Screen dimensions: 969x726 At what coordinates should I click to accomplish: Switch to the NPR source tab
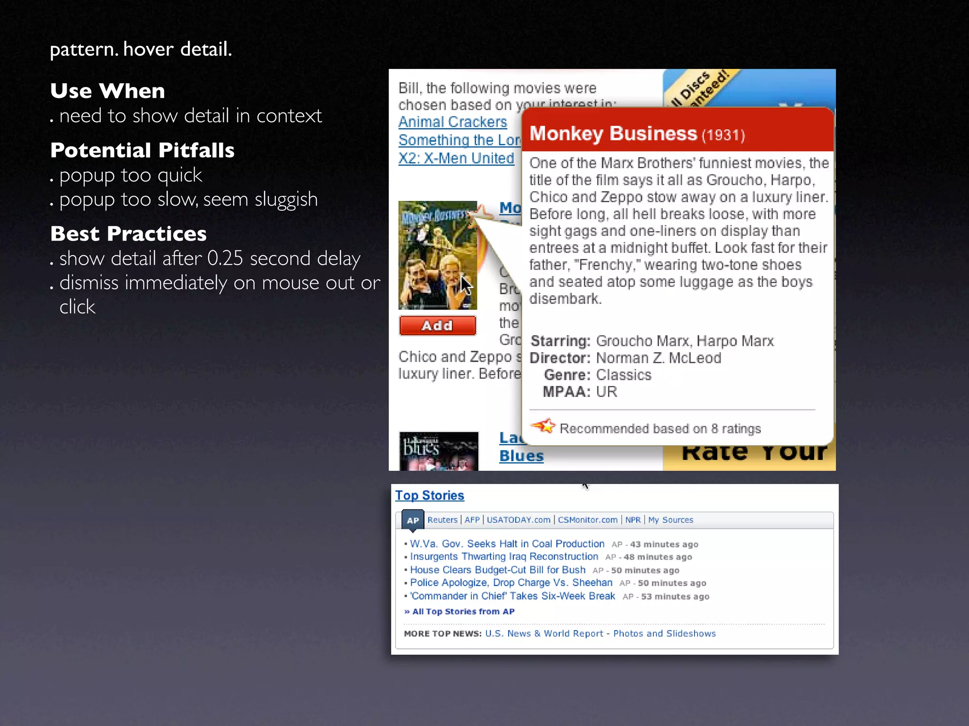click(x=633, y=520)
